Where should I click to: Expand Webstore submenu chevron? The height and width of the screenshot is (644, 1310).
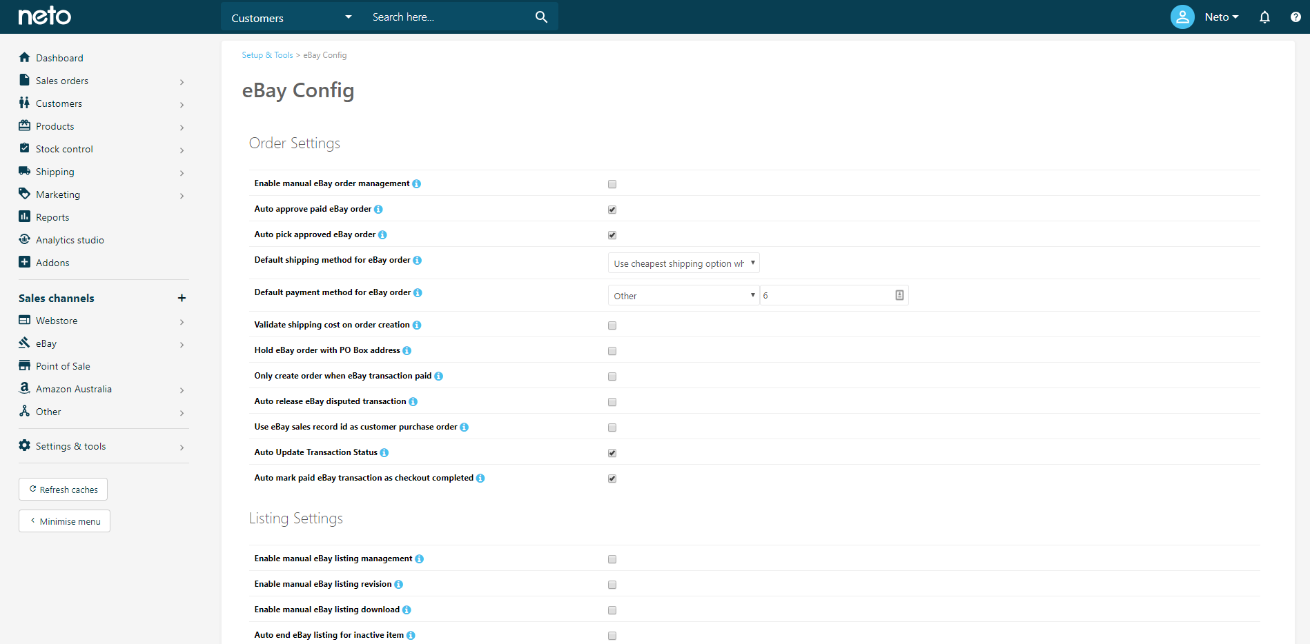pyautogui.click(x=182, y=322)
